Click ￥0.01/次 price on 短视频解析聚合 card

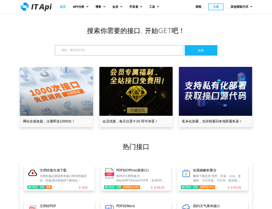pyautogui.click(x=234, y=187)
